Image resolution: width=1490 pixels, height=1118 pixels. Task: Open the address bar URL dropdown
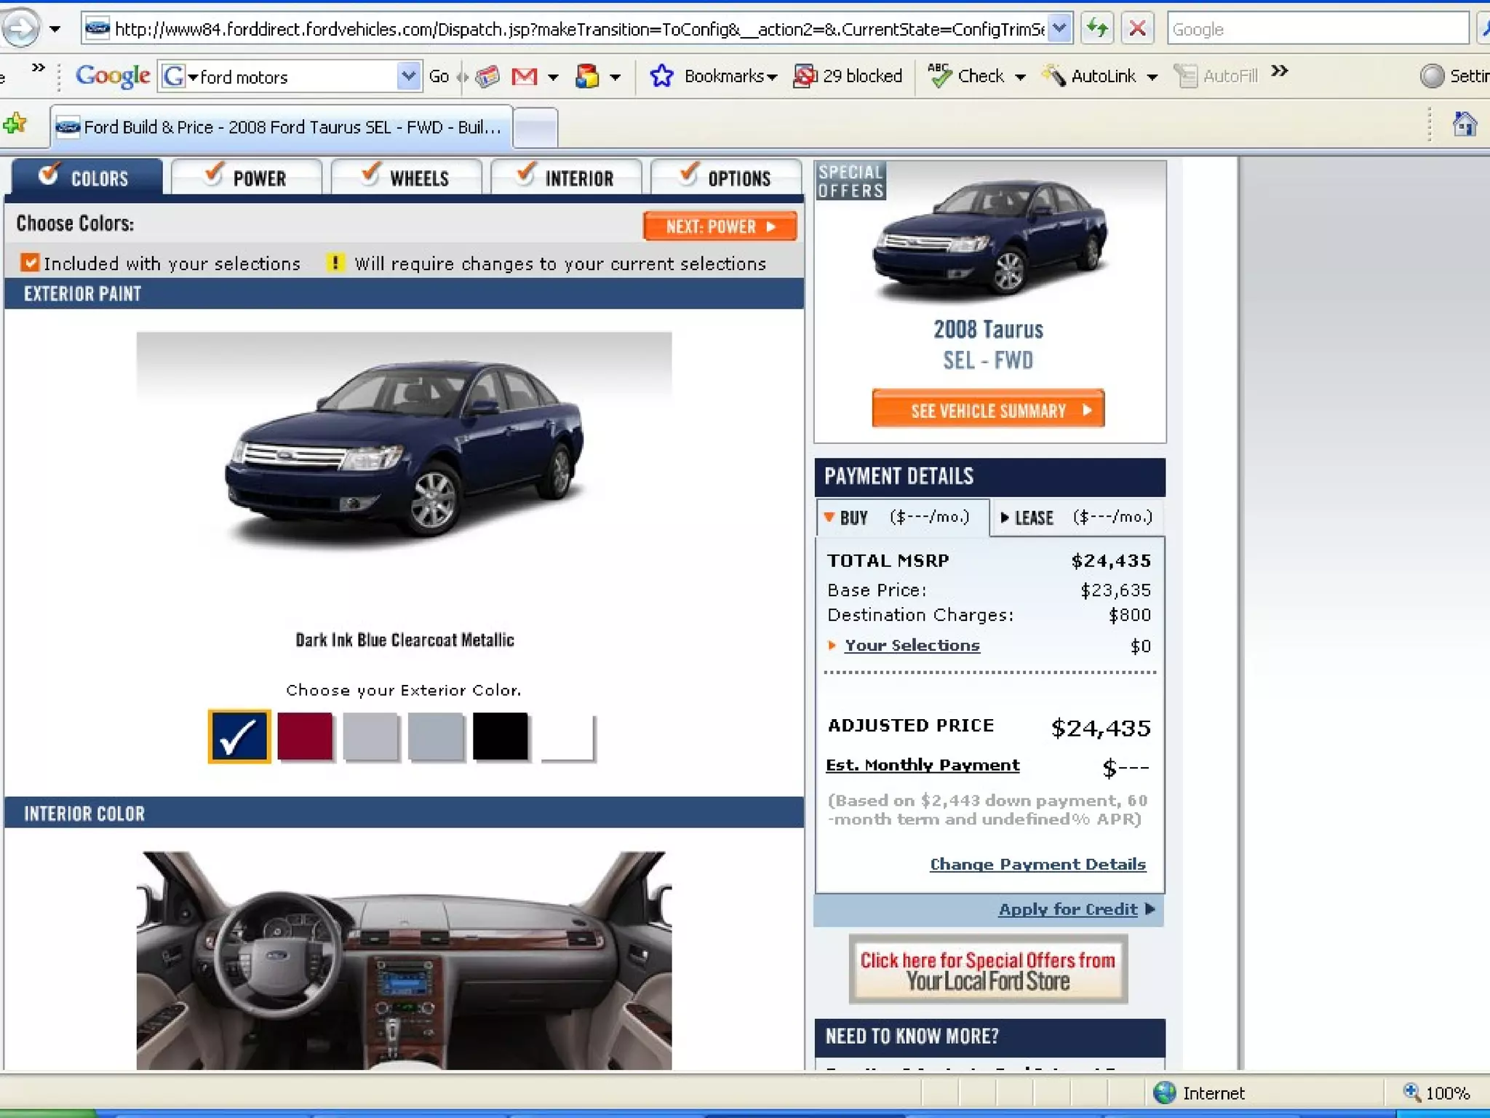click(x=1060, y=29)
